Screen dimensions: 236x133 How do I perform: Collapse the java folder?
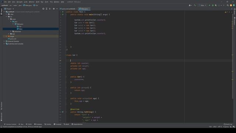[11, 21]
